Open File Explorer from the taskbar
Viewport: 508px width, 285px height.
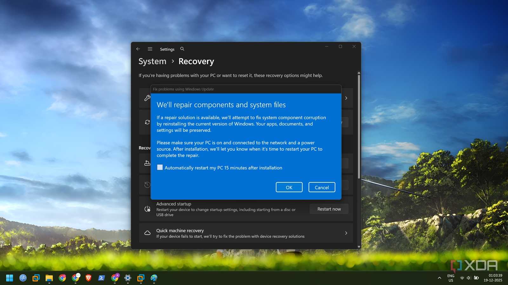point(49,278)
